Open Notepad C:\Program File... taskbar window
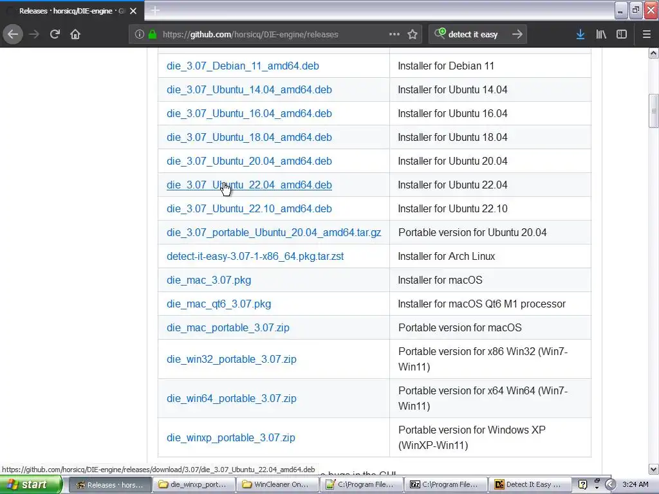Image resolution: width=659 pixels, height=494 pixels. (362, 485)
